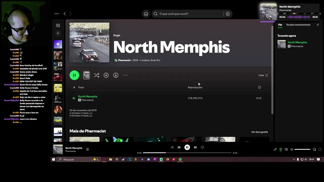The height and width of the screenshot is (182, 324).
Task: Enable shuffle for North Memphis single
Action: pyautogui.click(x=96, y=75)
